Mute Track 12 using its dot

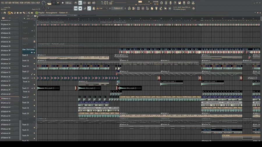click(34, 74)
